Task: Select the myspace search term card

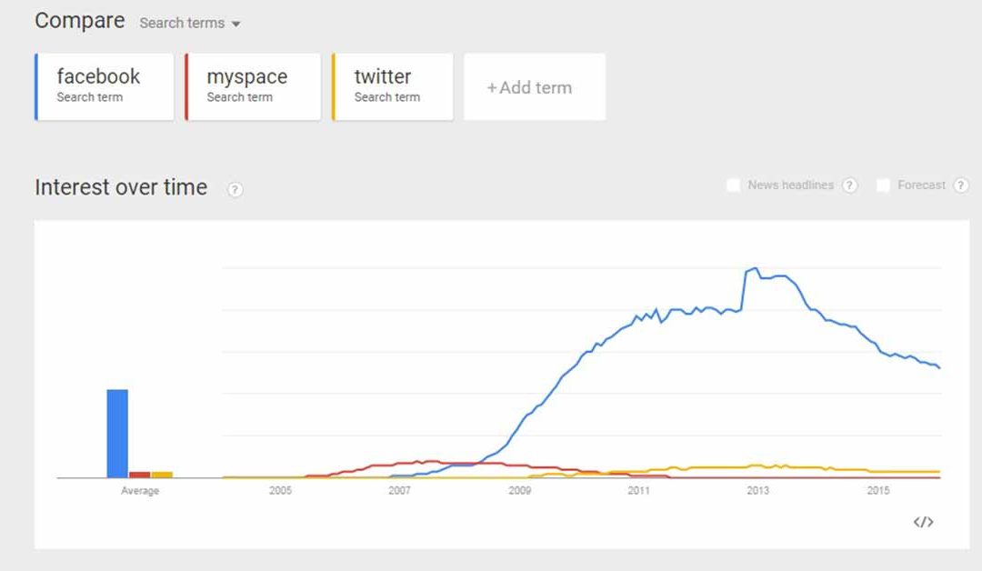Action: click(x=253, y=86)
